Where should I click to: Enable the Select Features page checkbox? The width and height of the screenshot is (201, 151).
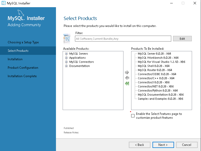pyautogui.click(x=133, y=116)
